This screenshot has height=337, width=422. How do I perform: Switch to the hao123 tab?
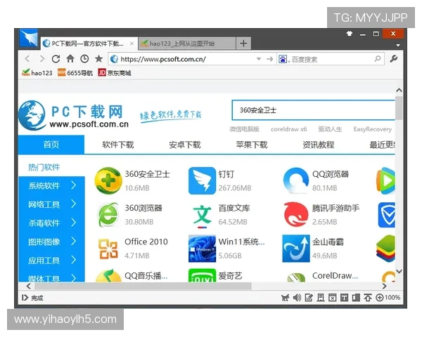point(186,44)
